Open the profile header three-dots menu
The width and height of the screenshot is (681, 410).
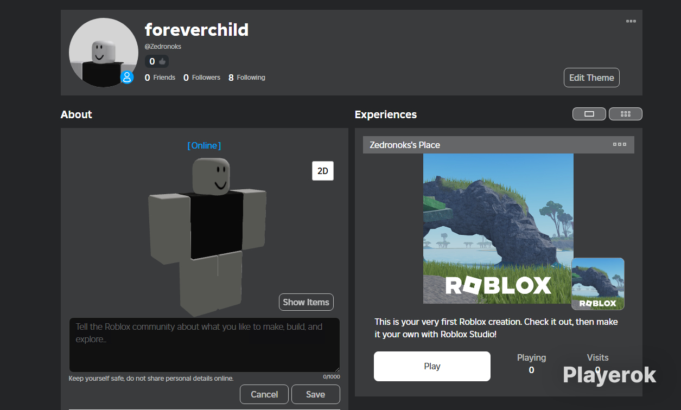pyautogui.click(x=631, y=21)
